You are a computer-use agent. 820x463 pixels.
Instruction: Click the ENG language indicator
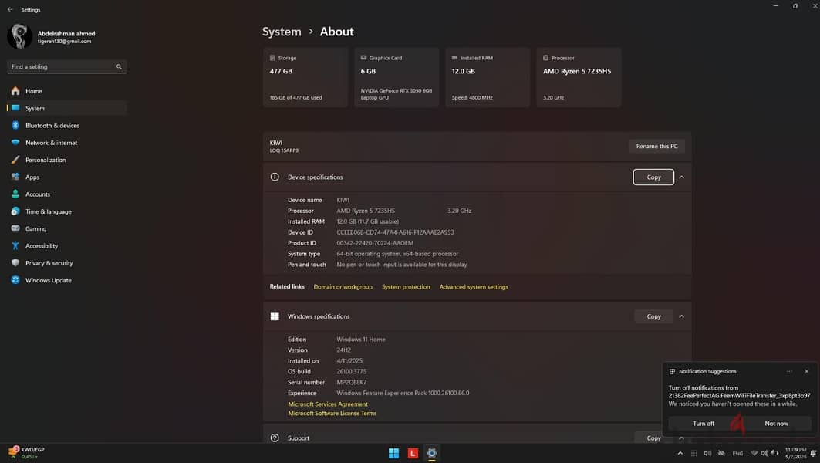tap(737, 454)
